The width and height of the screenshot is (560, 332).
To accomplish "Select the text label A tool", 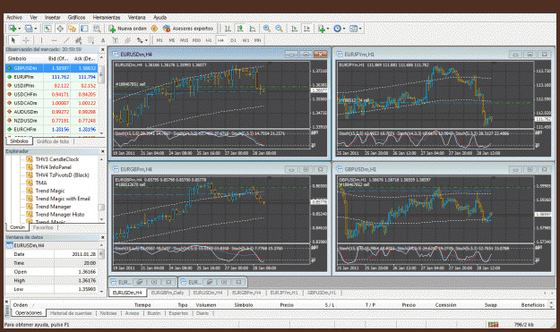I will point(103,40).
